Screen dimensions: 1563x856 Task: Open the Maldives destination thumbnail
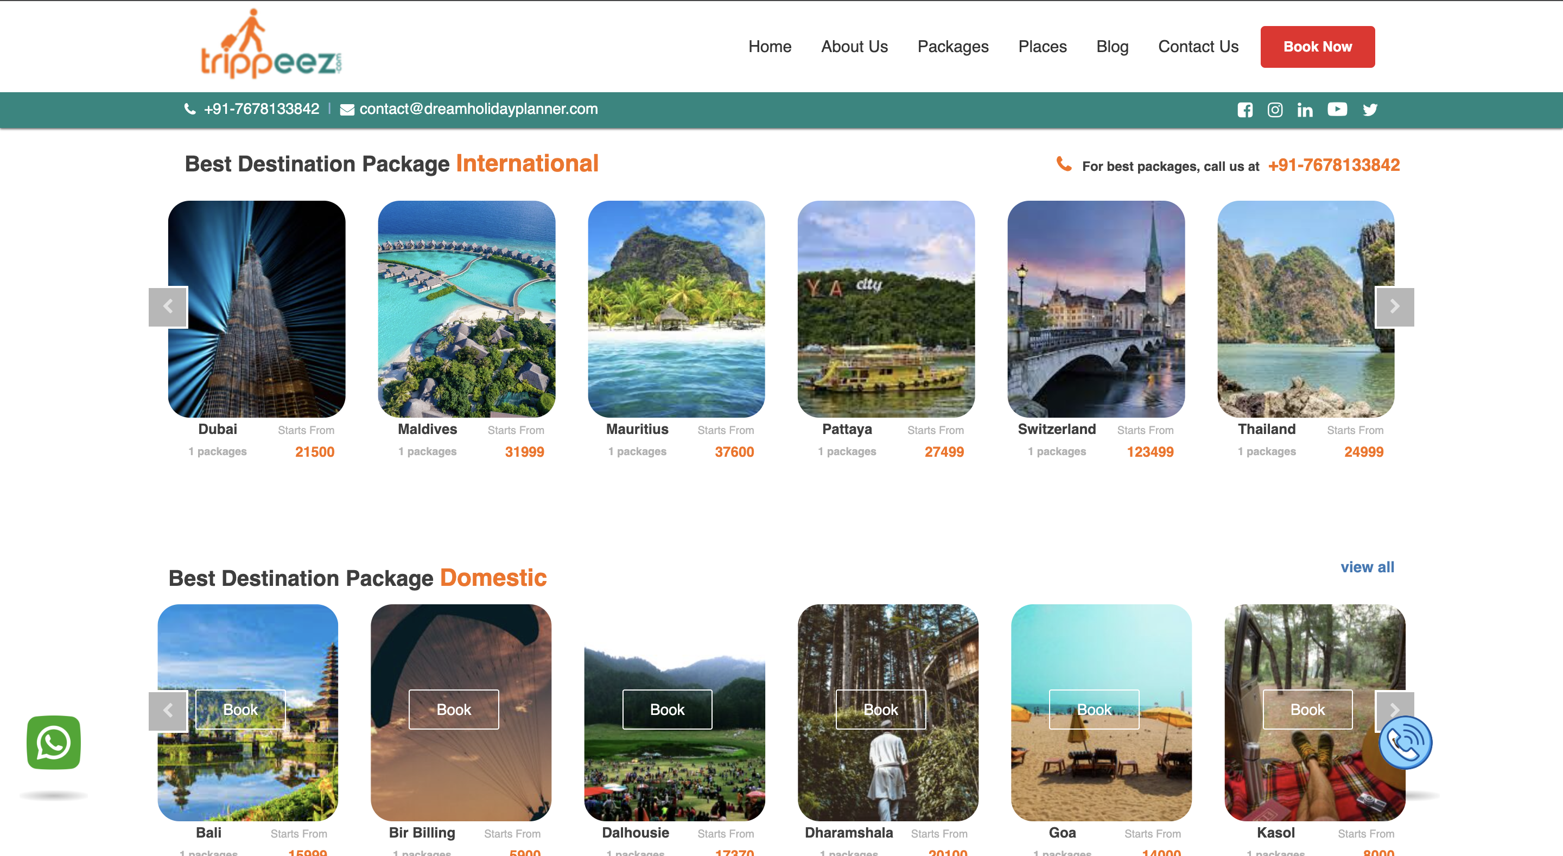[x=466, y=309]
